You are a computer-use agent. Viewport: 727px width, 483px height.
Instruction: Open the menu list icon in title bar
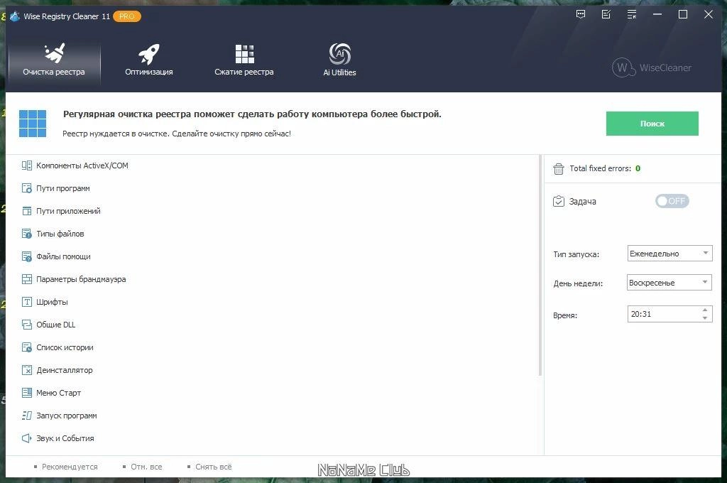tap(631, 14)
